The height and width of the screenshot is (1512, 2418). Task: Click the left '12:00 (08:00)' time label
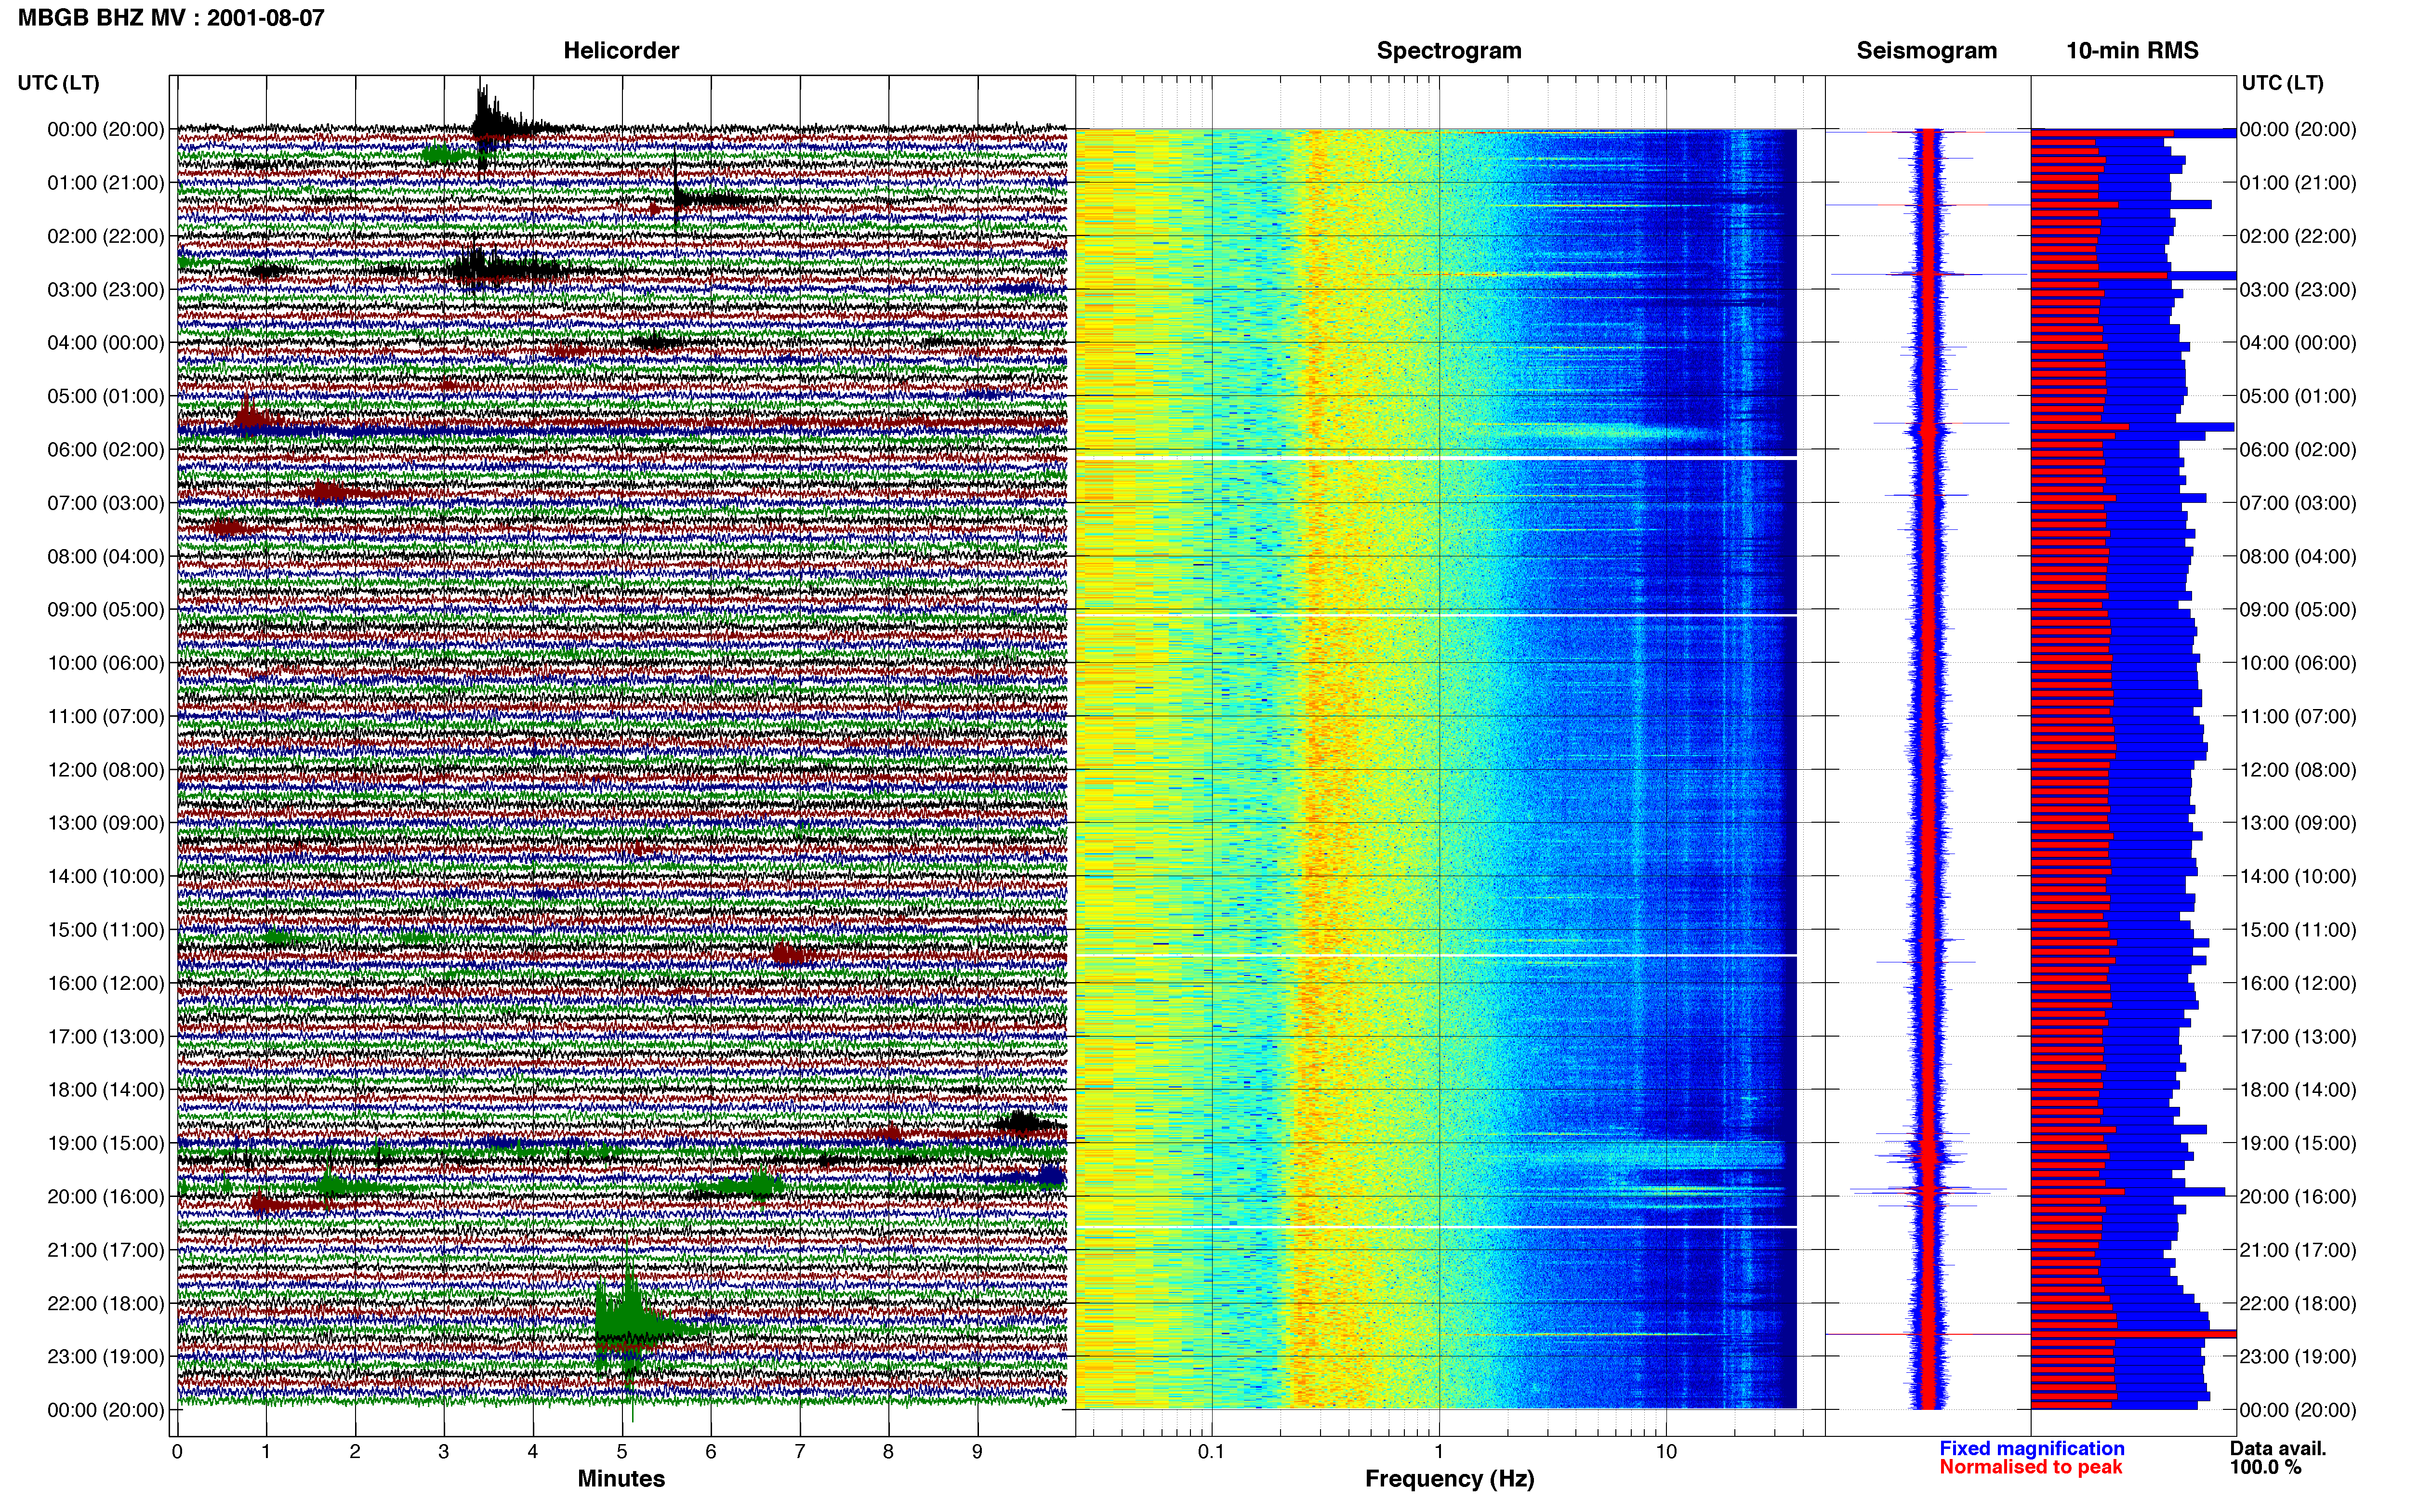[x=105, y=770]
